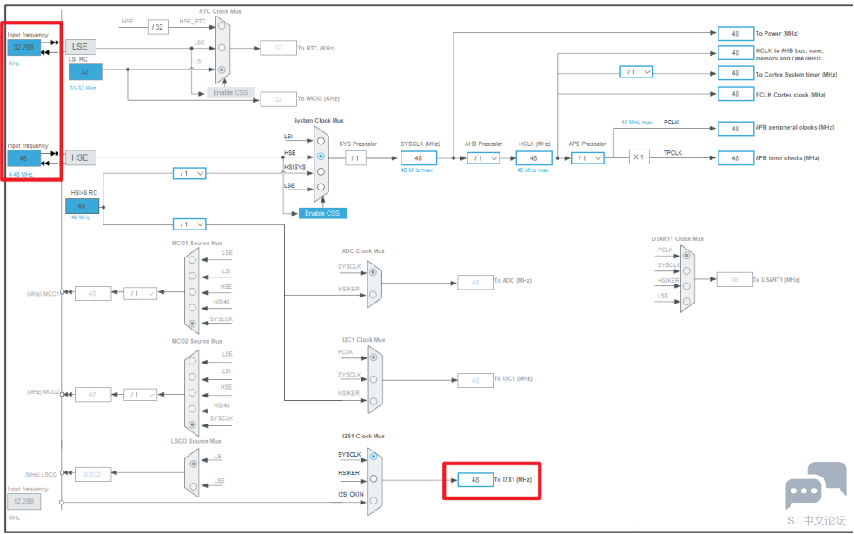Click the To Power (MHz) value box
Viewport: 854px width, 534px height.
(x=736, y=34)
